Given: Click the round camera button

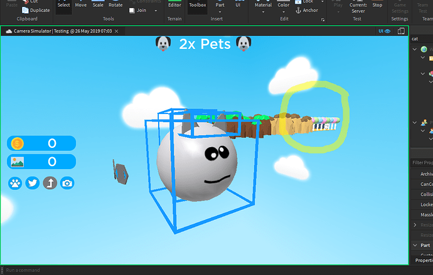Looking at the screenshot, I should point(67,183).
